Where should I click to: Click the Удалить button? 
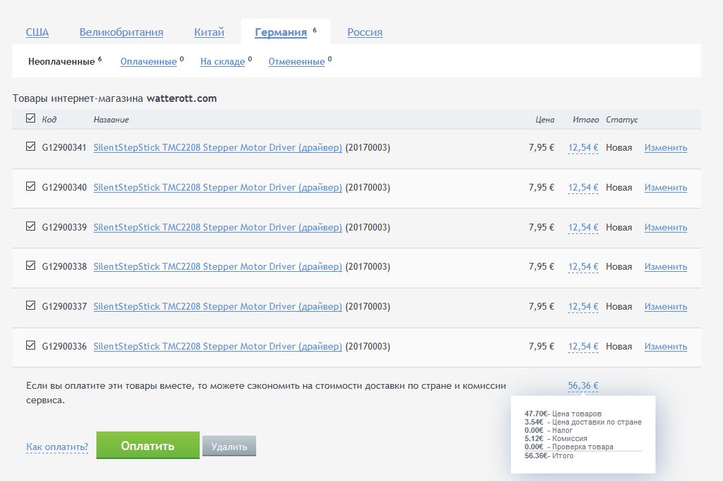coord(229,447)
